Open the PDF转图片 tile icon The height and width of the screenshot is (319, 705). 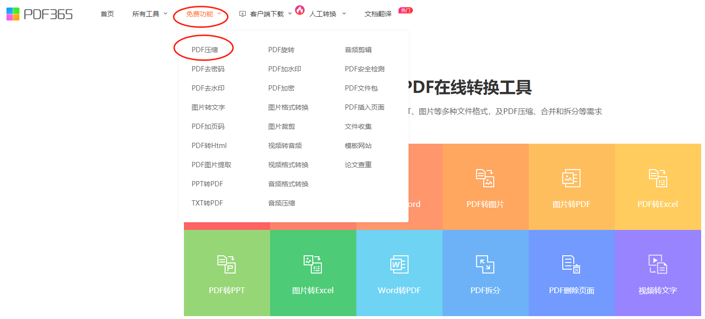pyautogui.click(x=485, y=178)
